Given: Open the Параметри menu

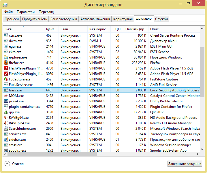Looking at the screenshot, I should coord(26,12).
